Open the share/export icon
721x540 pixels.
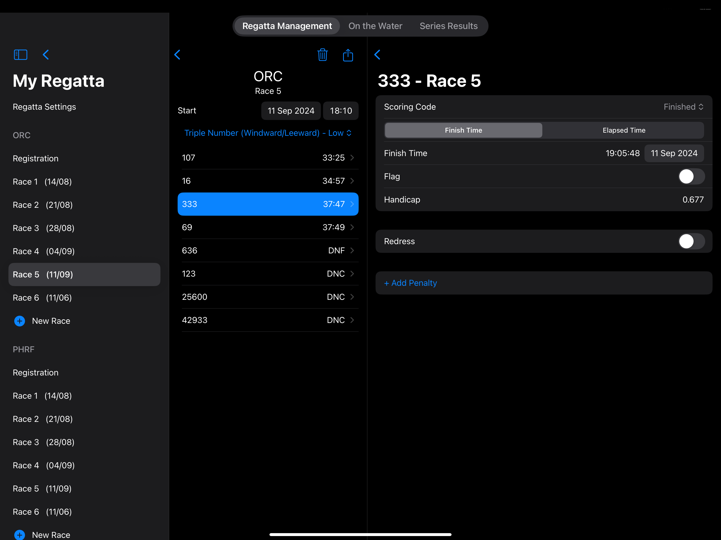[x=348, y=55]
